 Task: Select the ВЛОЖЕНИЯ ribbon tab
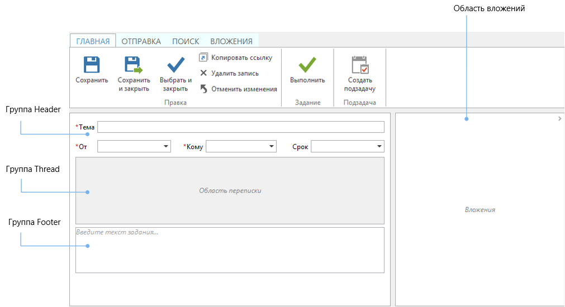tap(231, 41)
